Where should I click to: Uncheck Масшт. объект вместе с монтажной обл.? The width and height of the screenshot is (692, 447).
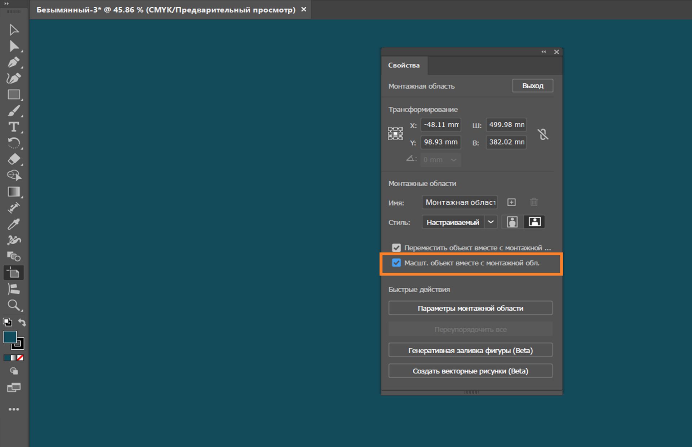pos(396,263)
